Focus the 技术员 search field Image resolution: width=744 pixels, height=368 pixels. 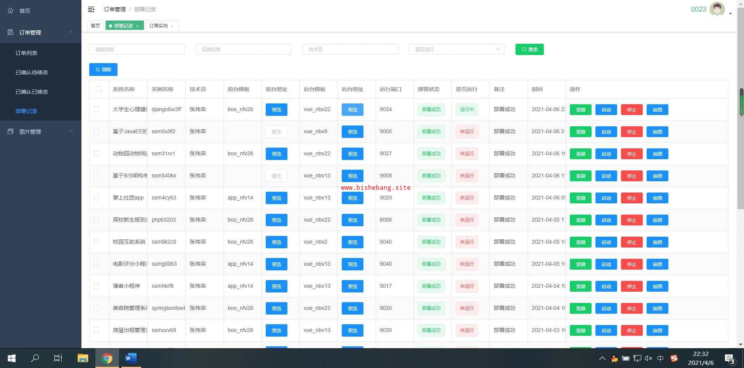[x=350, y=49]
